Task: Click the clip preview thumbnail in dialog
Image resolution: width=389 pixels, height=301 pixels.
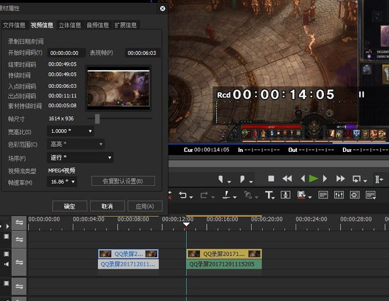Action: tap(118, 88)
